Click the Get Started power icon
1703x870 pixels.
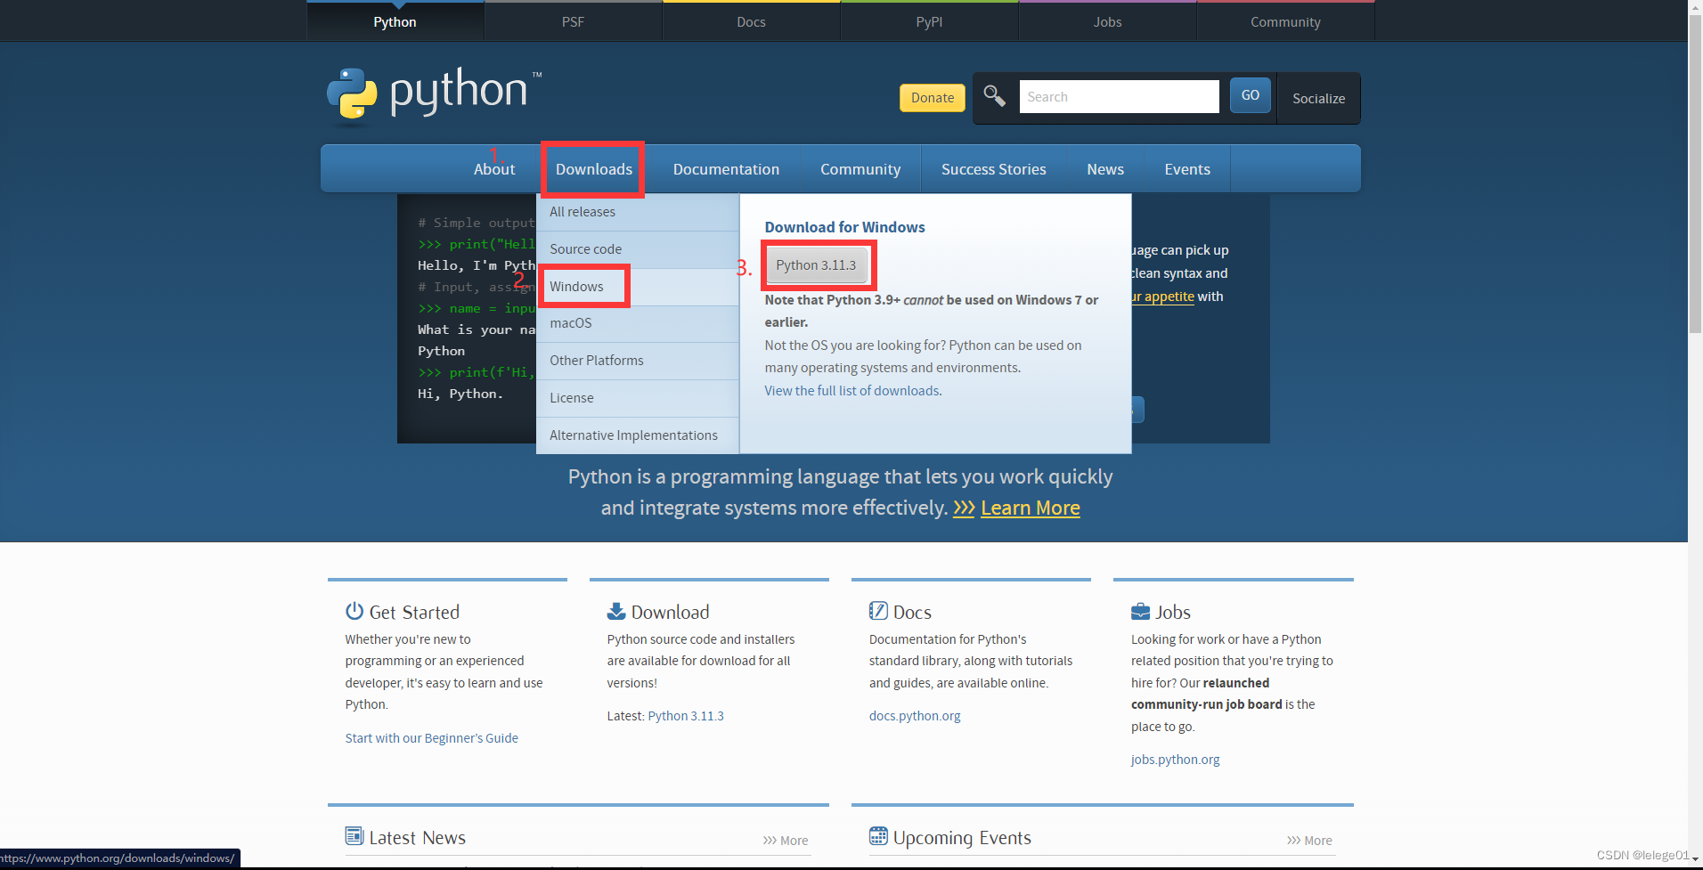(354, 611)
